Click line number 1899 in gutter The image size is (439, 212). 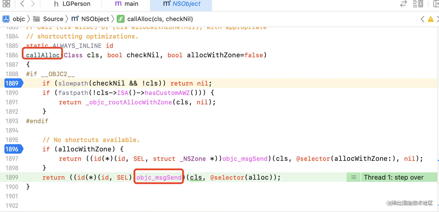click(x=12, y=177)
